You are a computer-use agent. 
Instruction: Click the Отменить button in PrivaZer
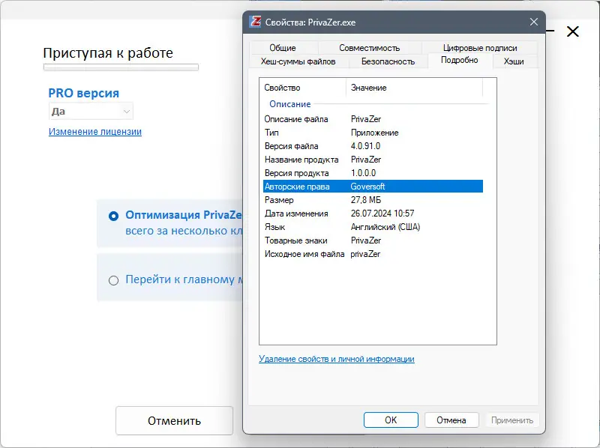click(x=174, y=420)
